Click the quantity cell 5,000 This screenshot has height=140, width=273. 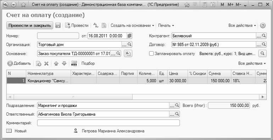tap(147, 80)
